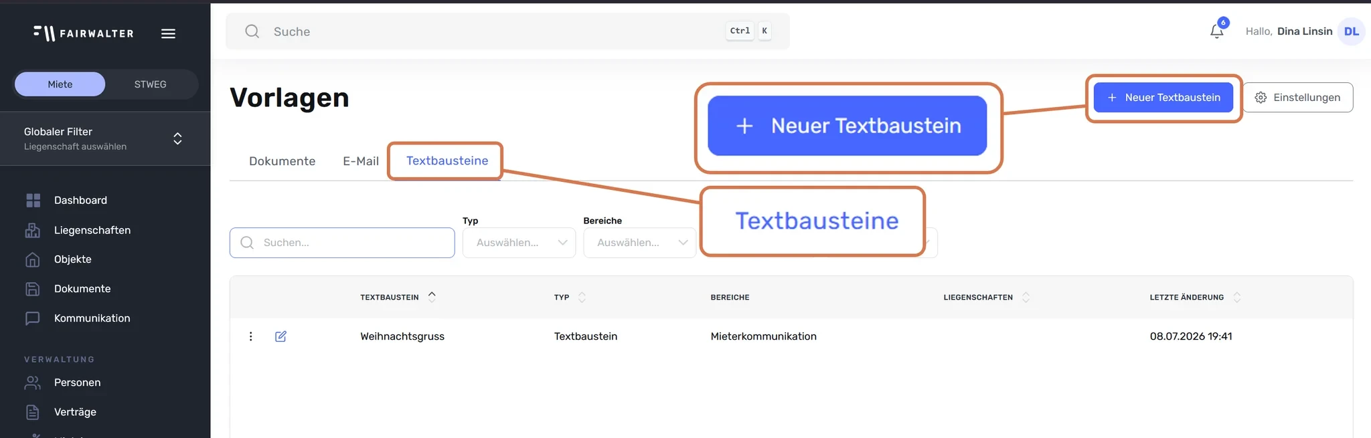Open the E-Mail tab

click(361, 161)
